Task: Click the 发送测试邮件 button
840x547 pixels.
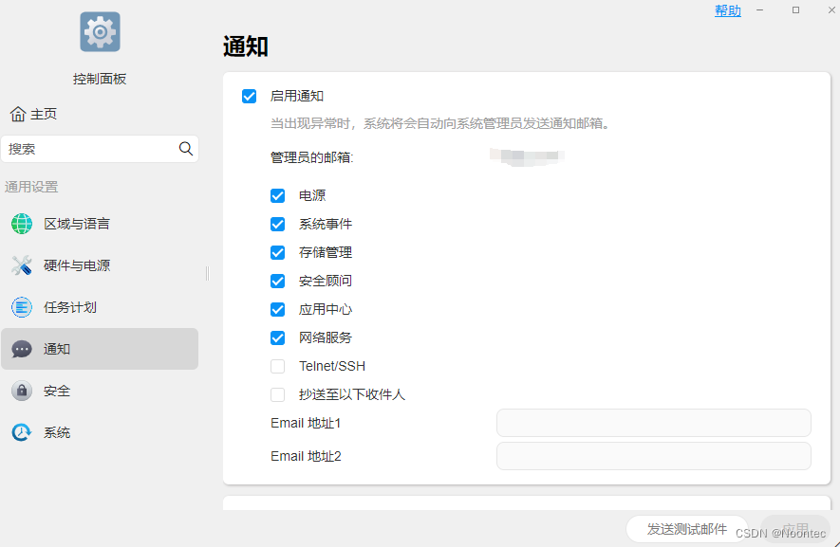Action: [687, 529]
